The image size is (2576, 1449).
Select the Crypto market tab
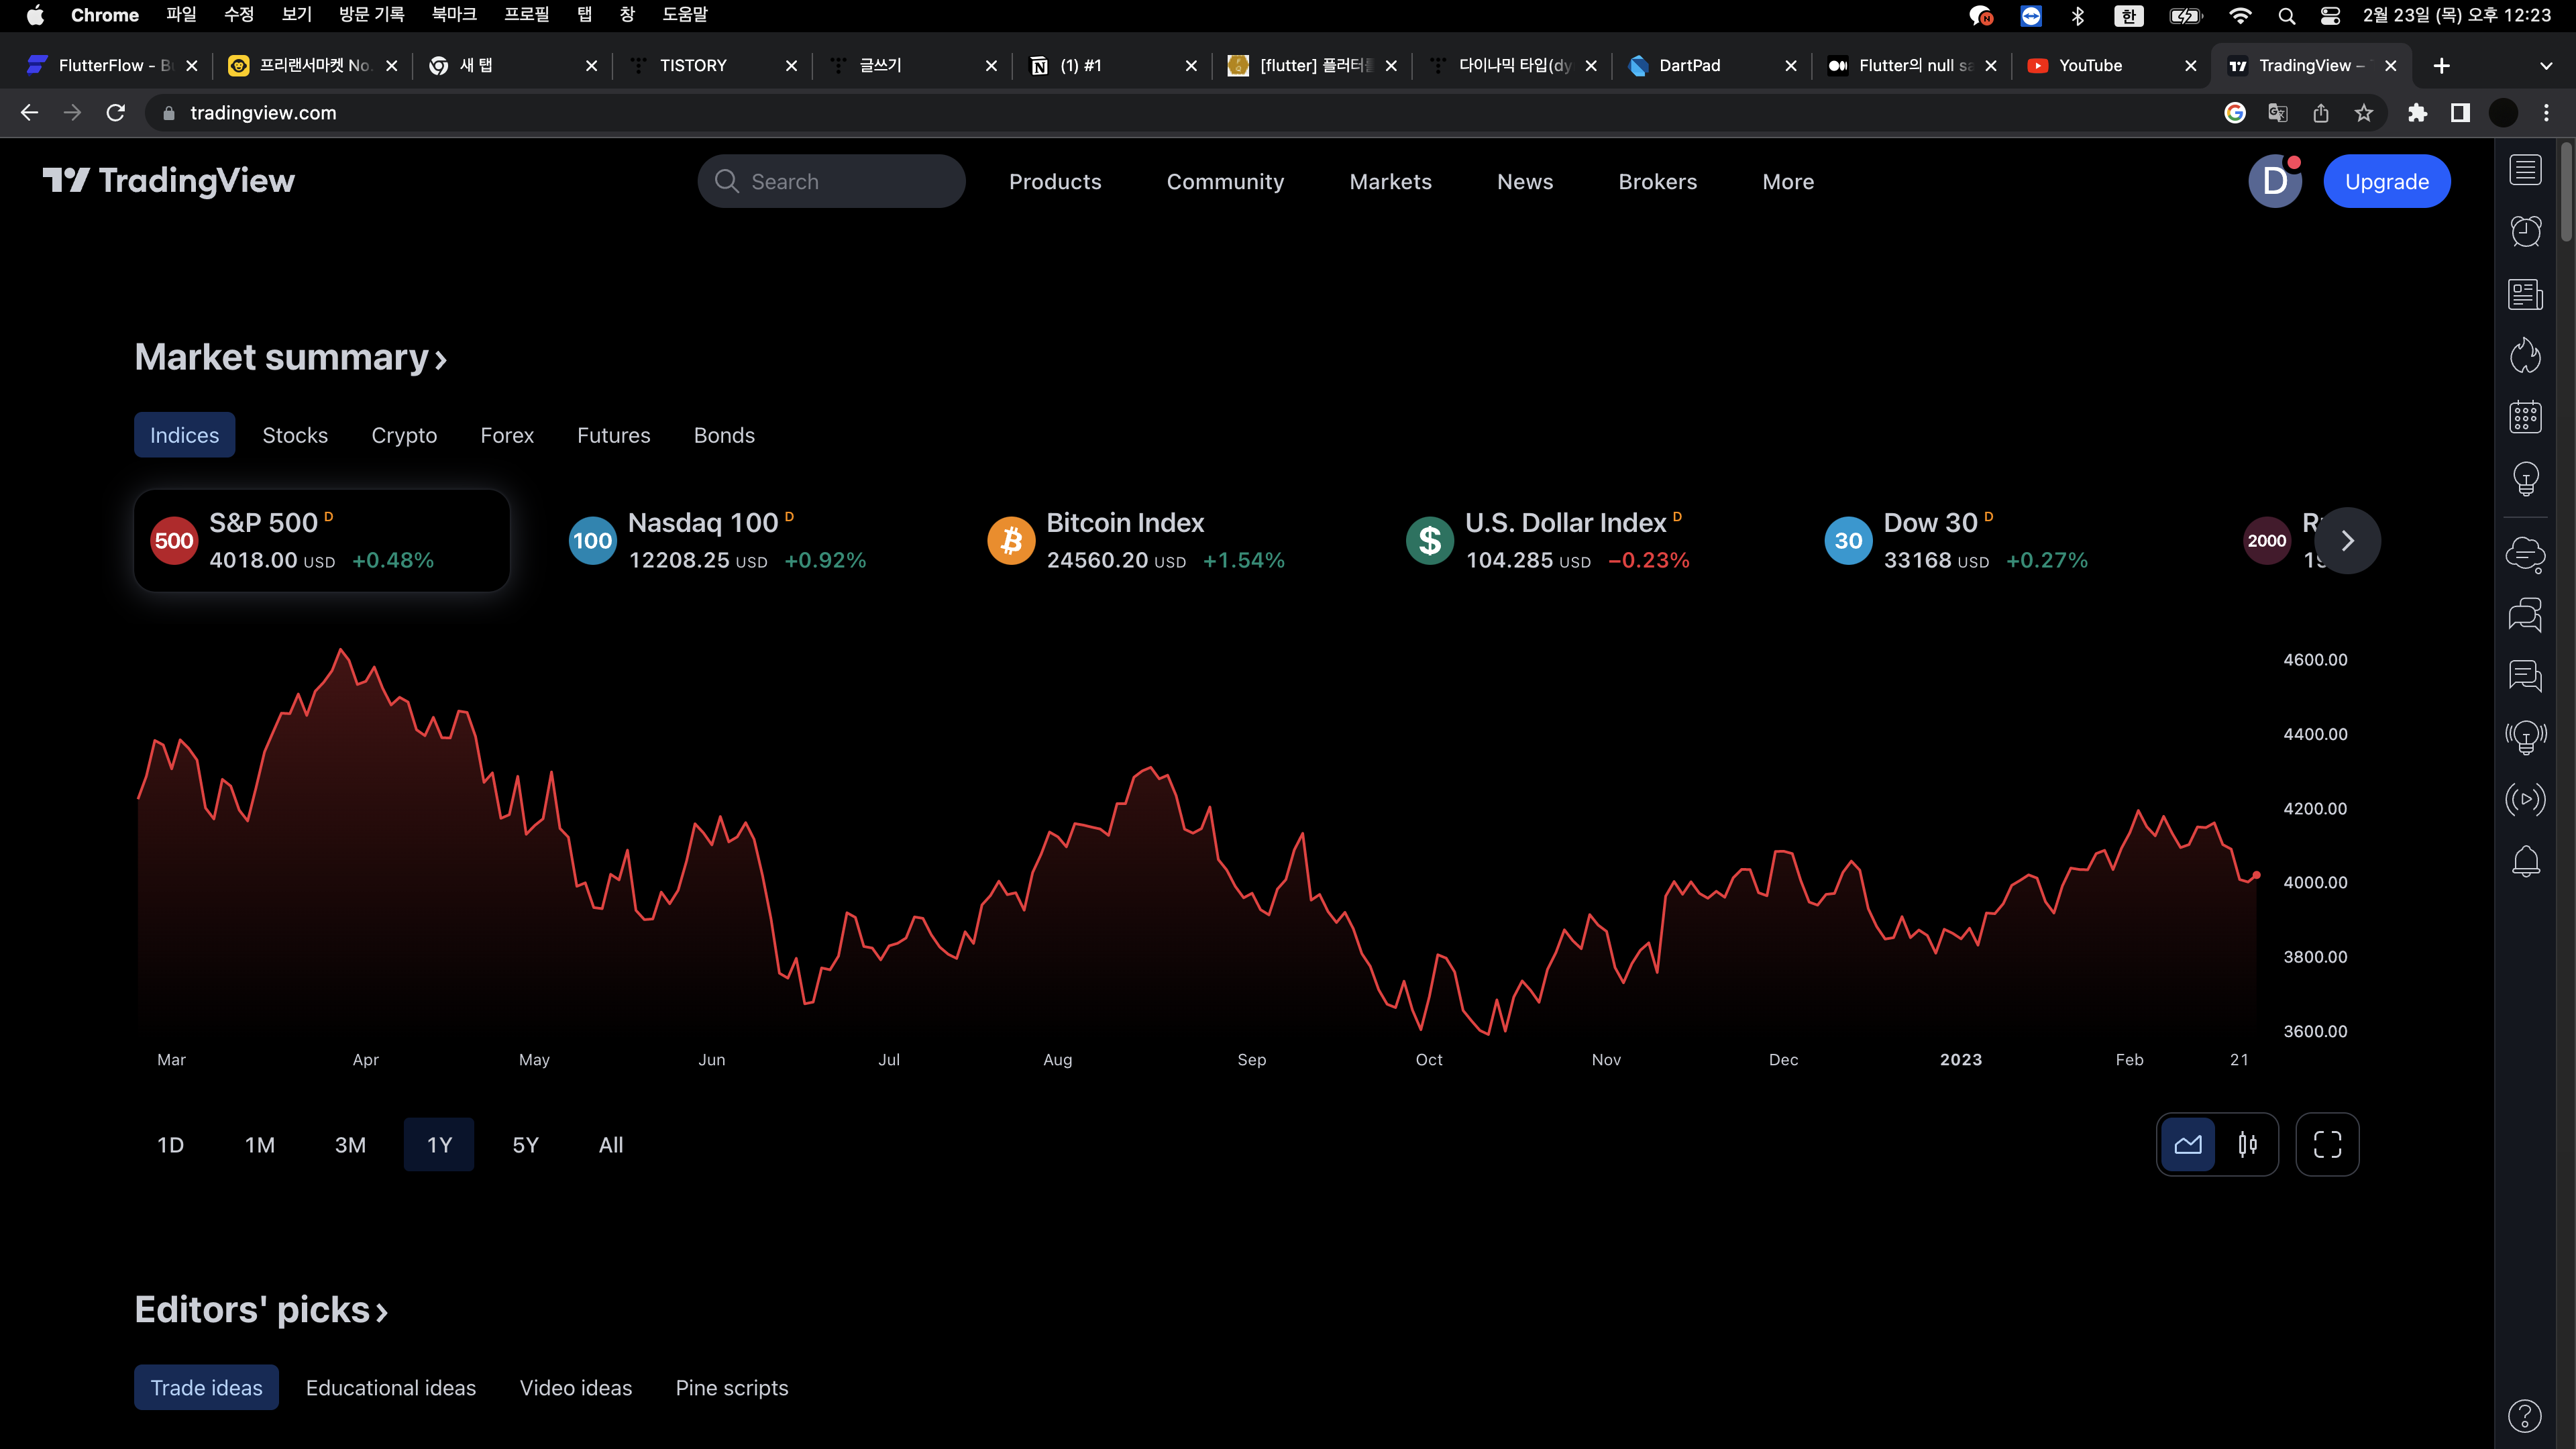tap(404, 435)
